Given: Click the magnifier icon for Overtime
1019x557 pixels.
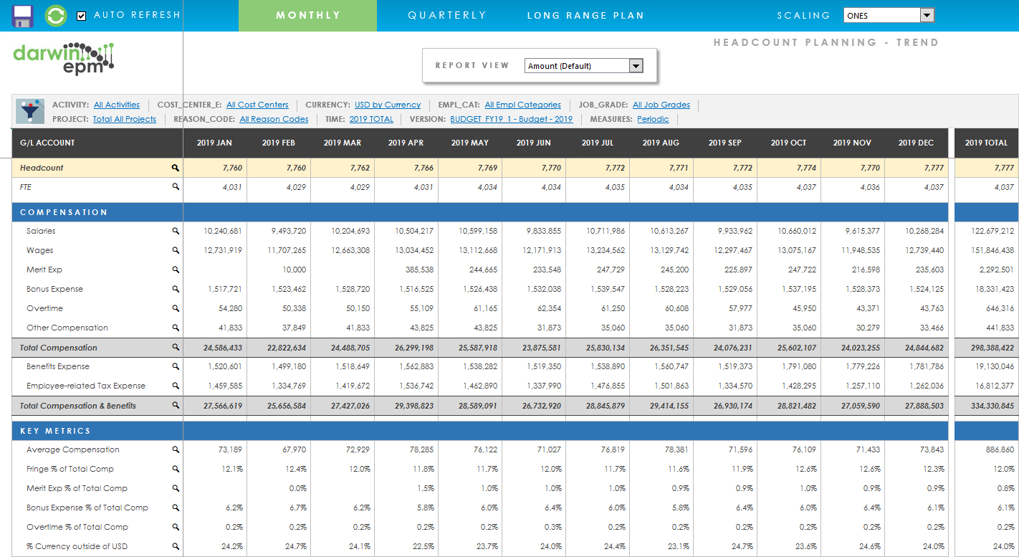Looking at the screenshot, I should [175, 309].
